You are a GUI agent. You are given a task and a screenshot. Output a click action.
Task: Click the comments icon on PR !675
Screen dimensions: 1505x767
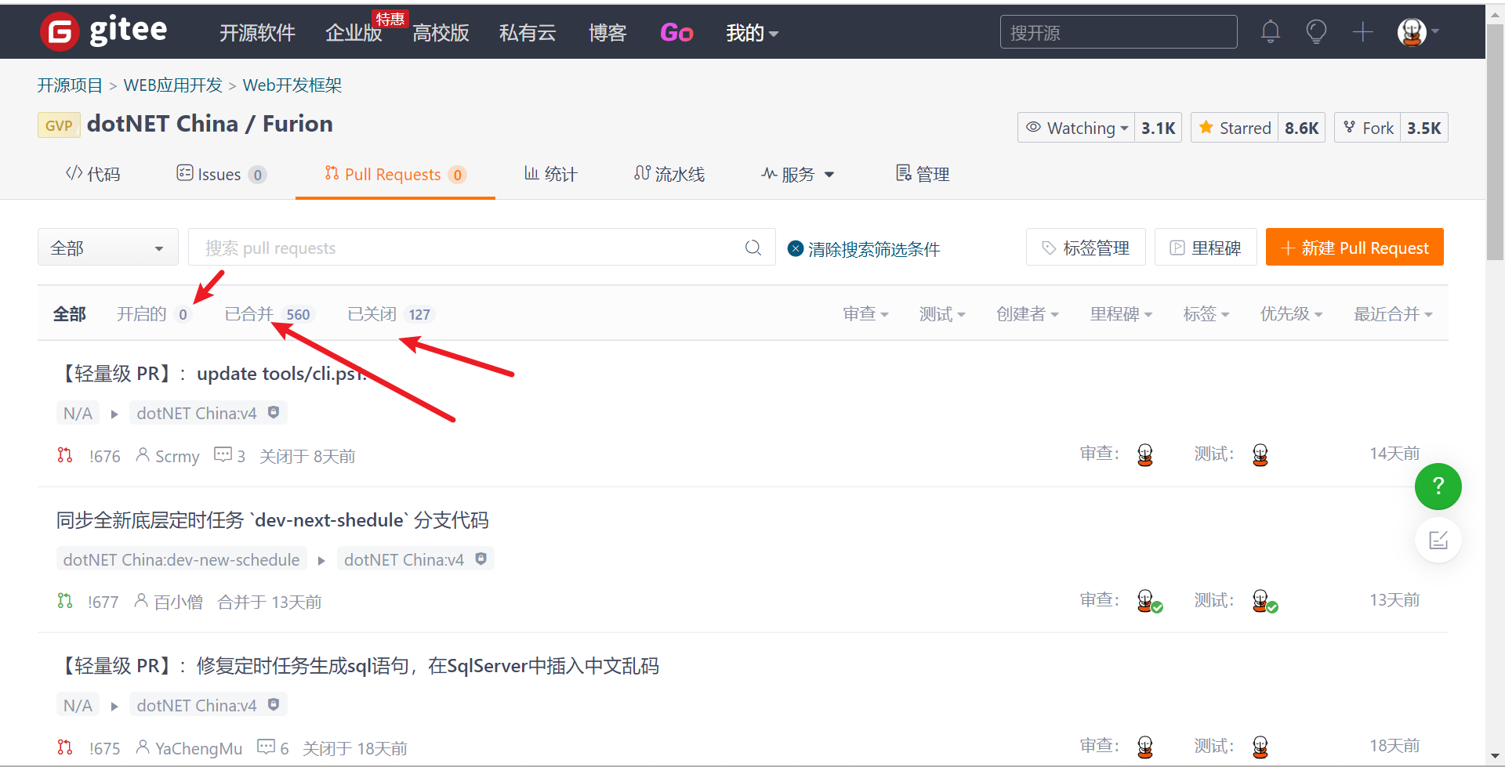point(267,747)
